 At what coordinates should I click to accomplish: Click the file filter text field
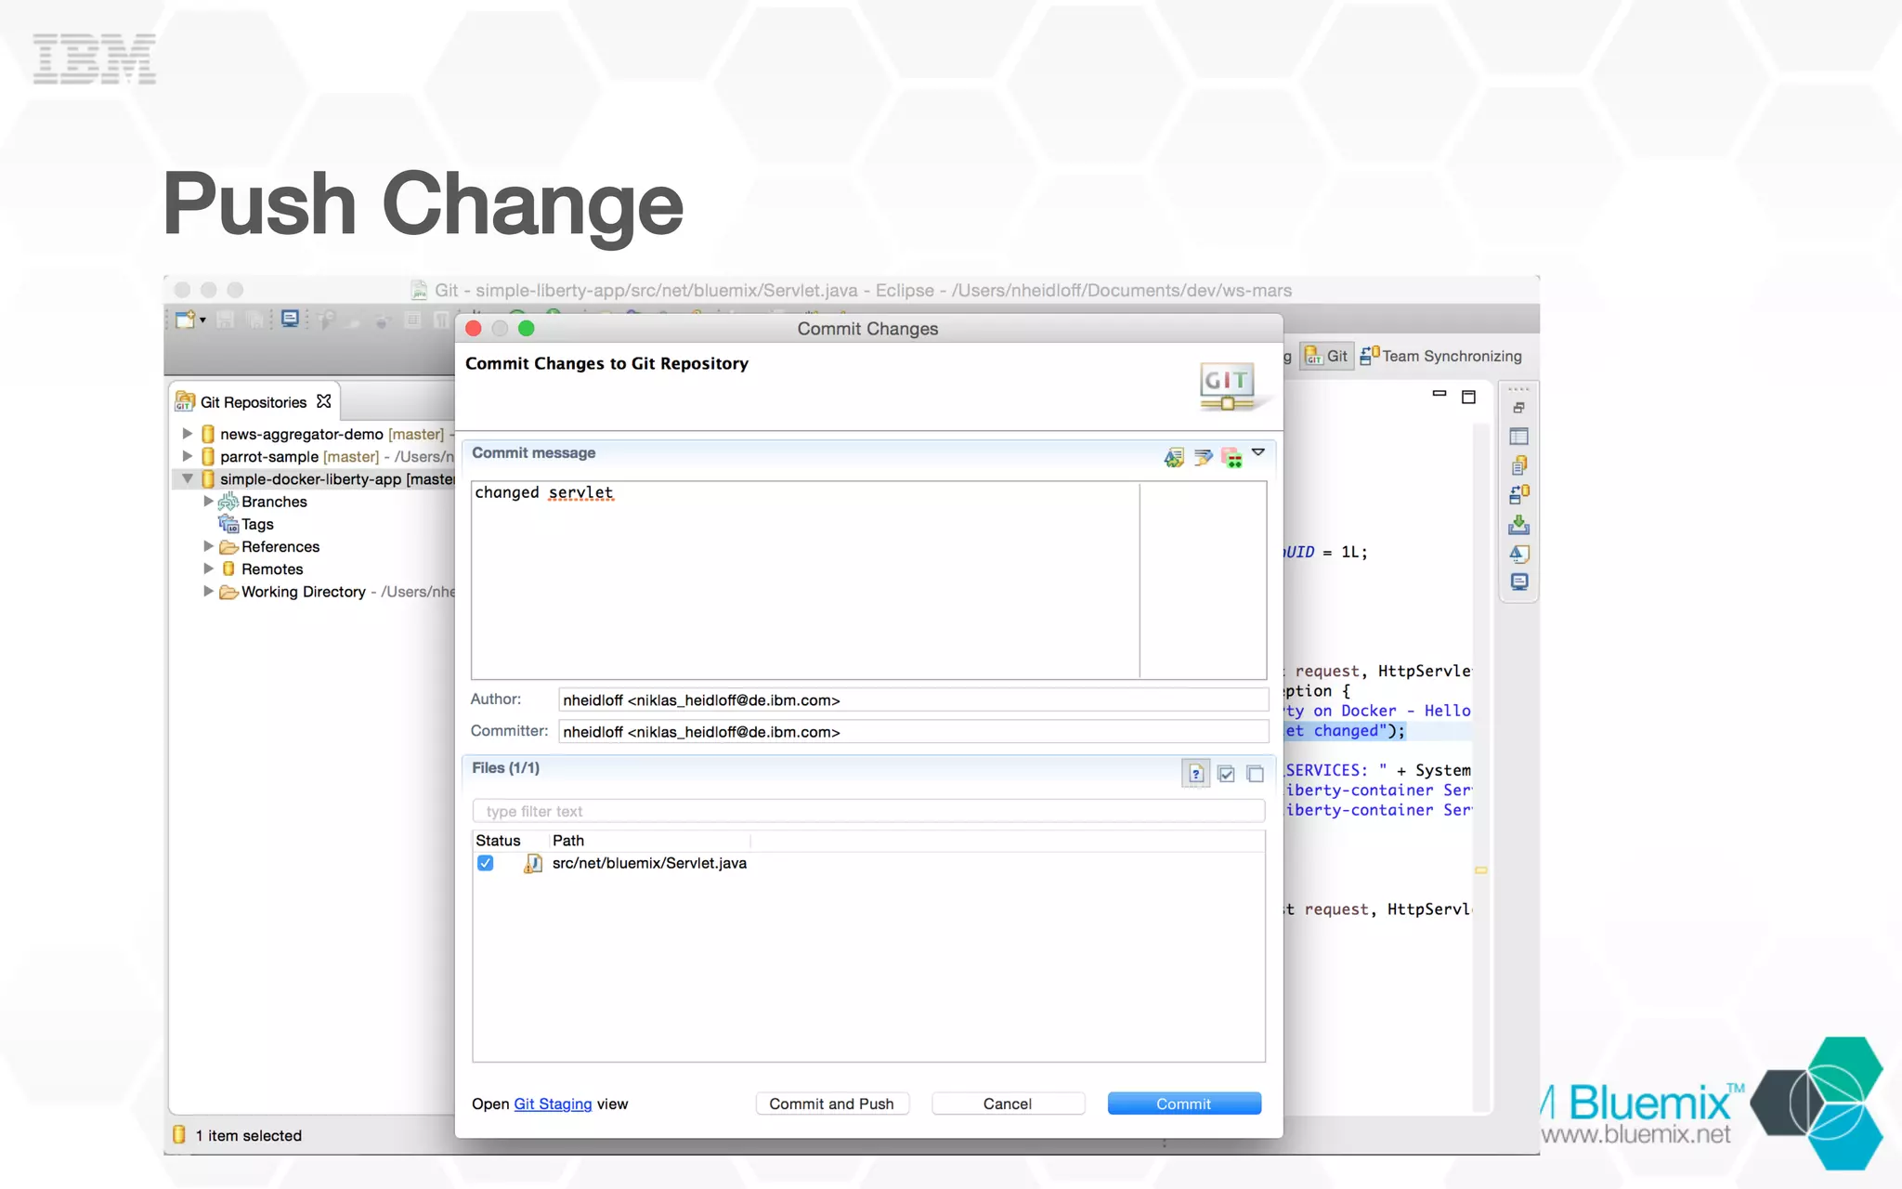[x=868, y=811]
